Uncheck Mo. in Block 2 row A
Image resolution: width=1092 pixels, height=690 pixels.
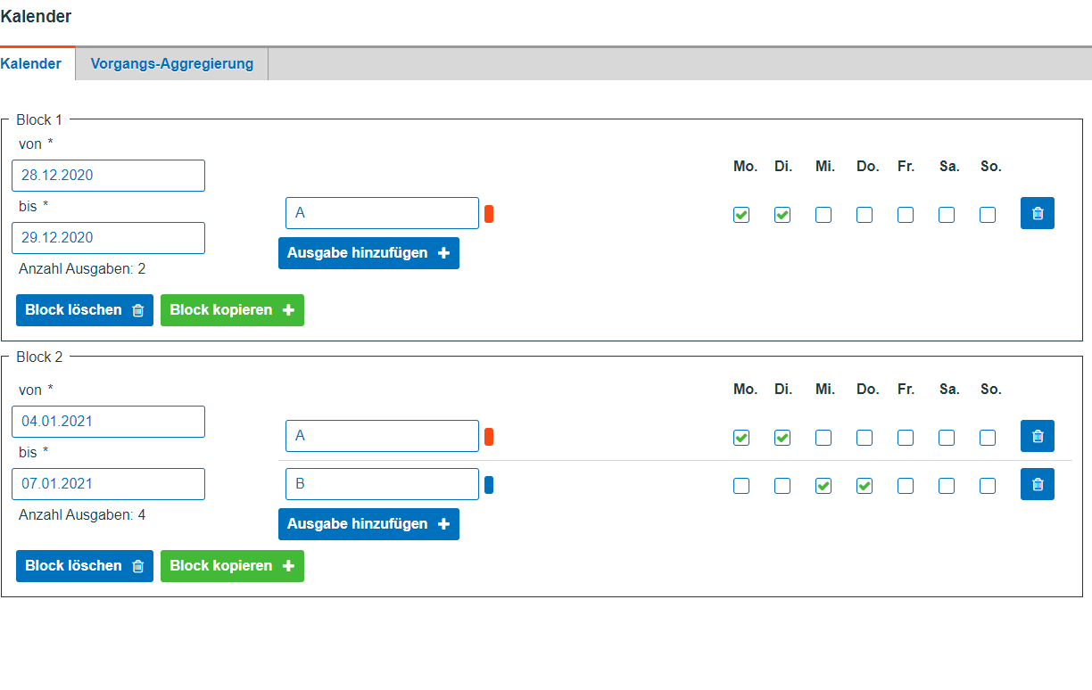[x=741, y=438]
